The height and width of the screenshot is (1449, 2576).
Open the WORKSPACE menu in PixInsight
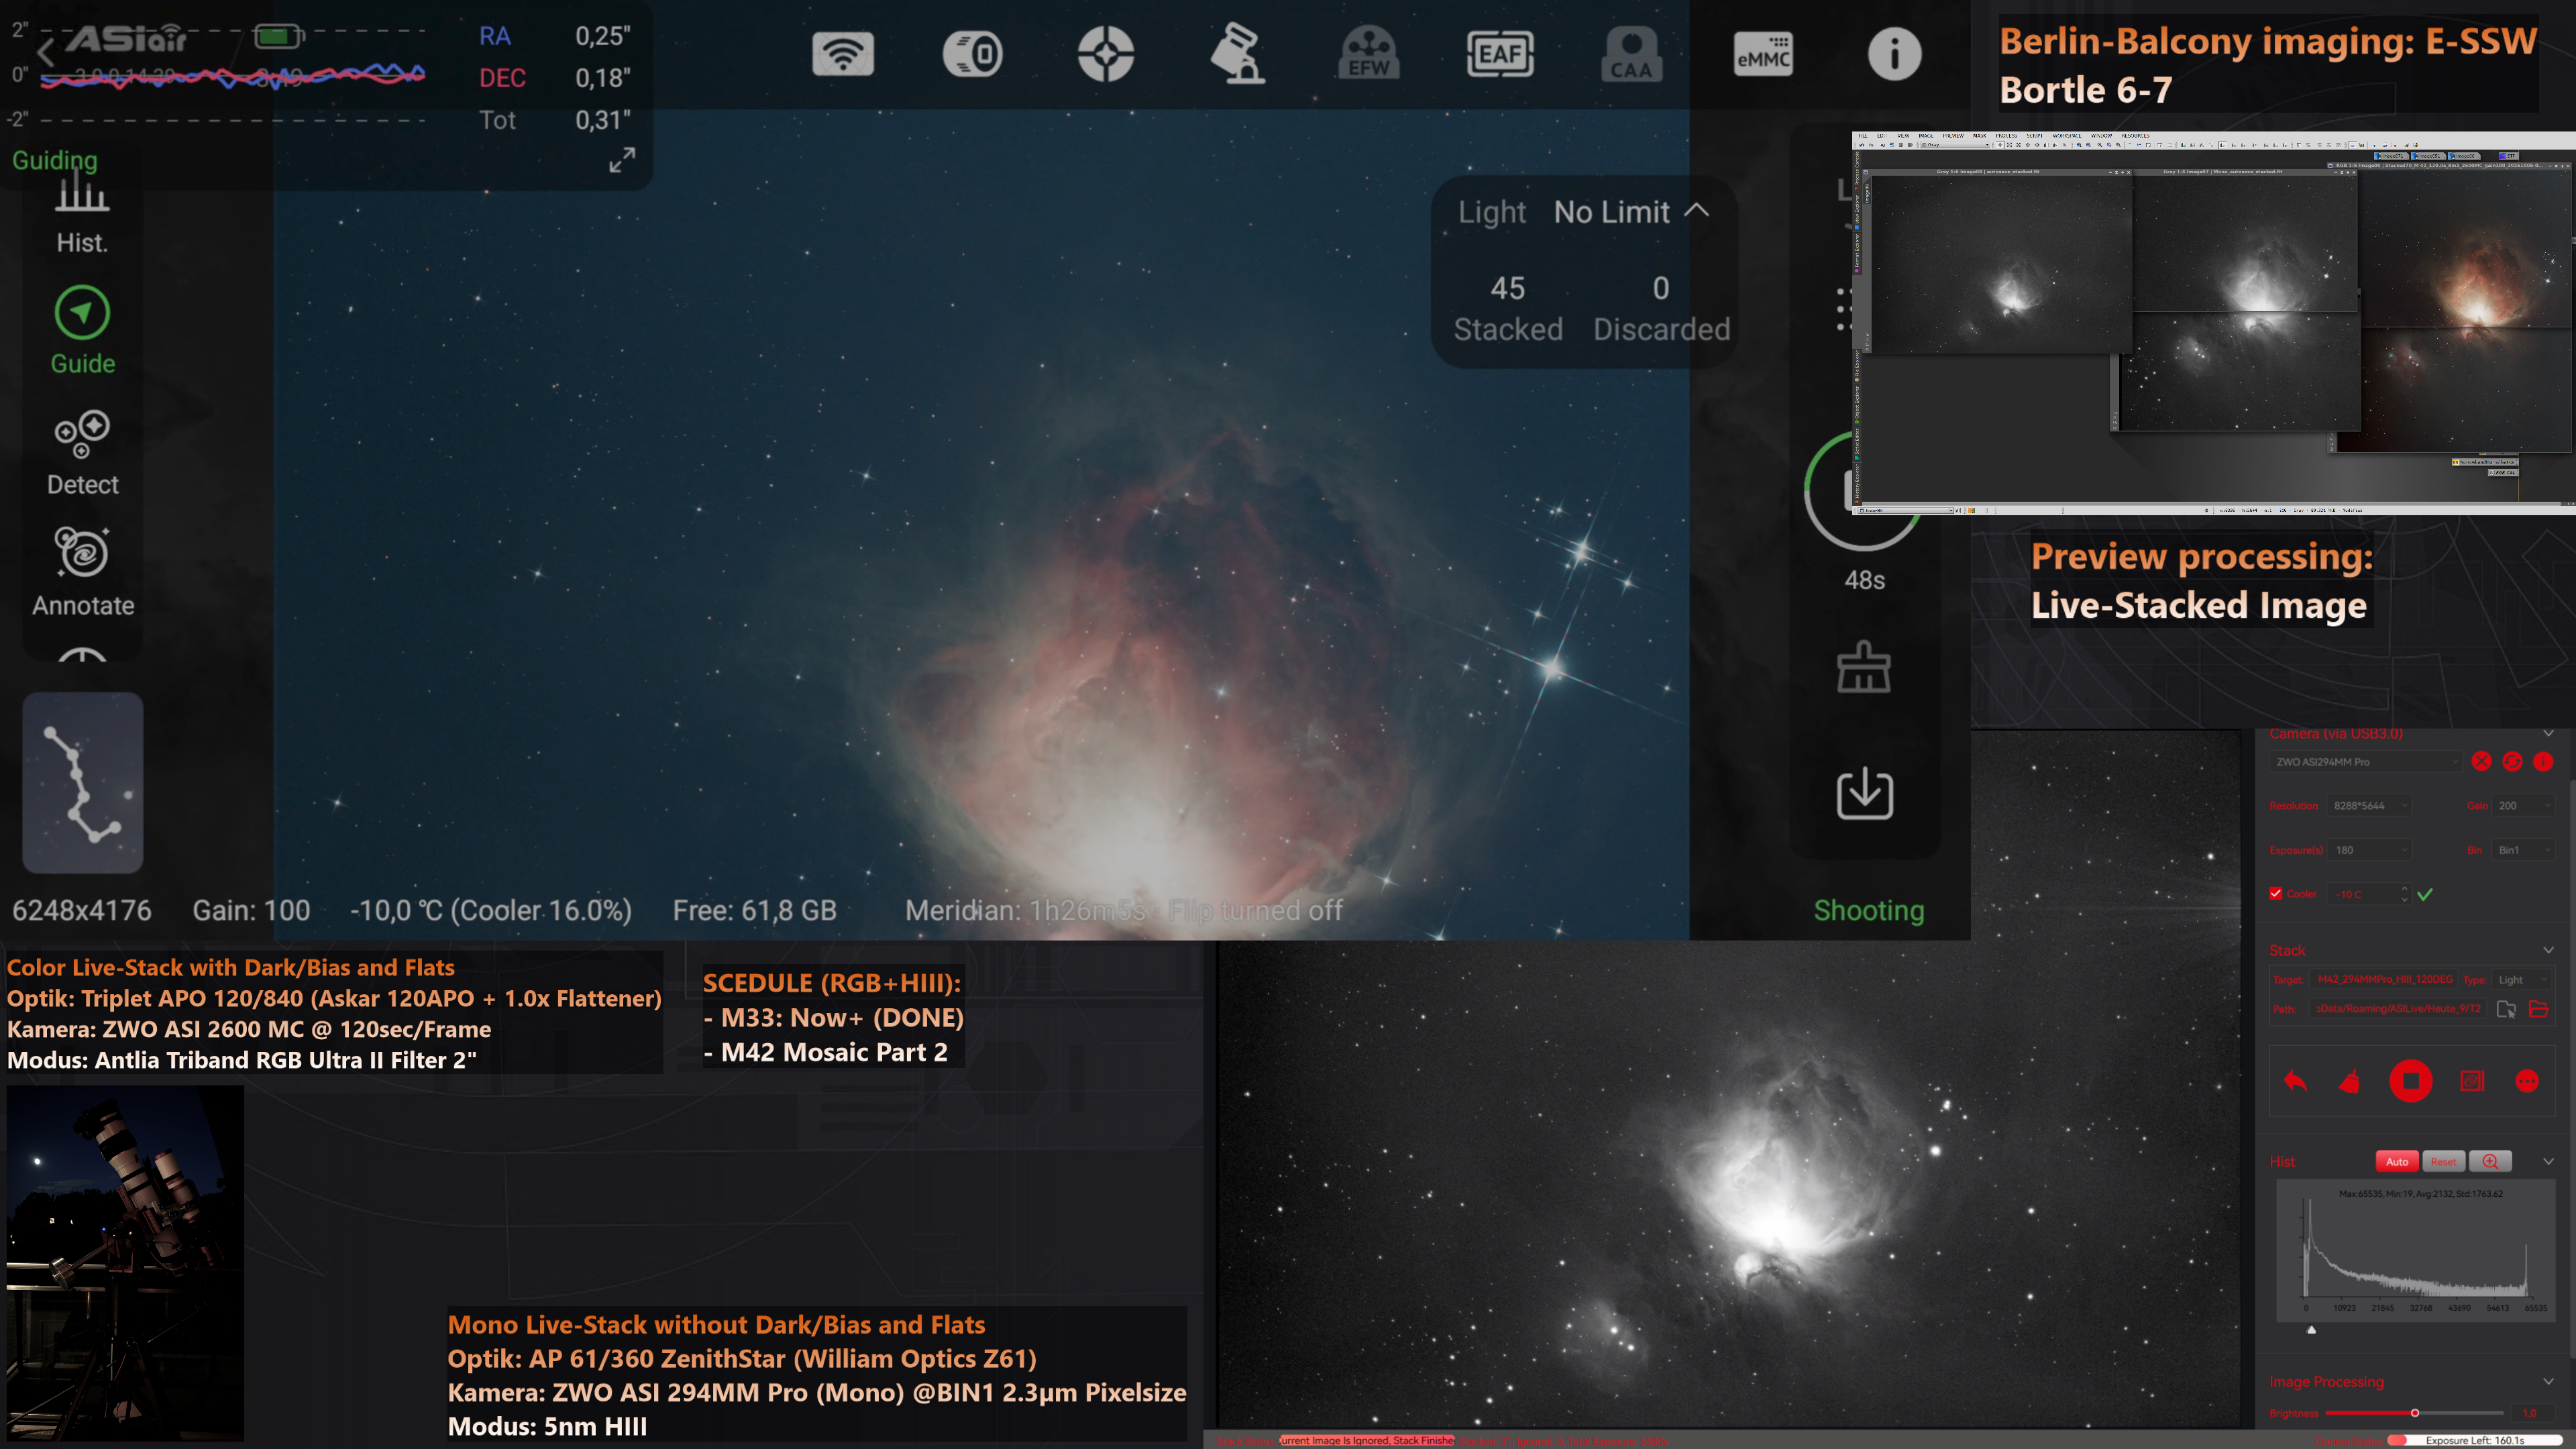point(2068,136)
